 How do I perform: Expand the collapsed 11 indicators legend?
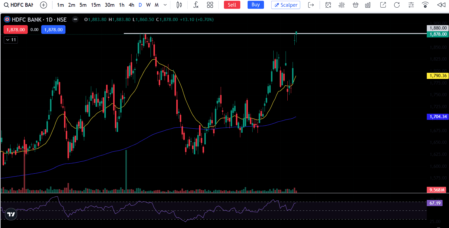click(x=11, y=40)
